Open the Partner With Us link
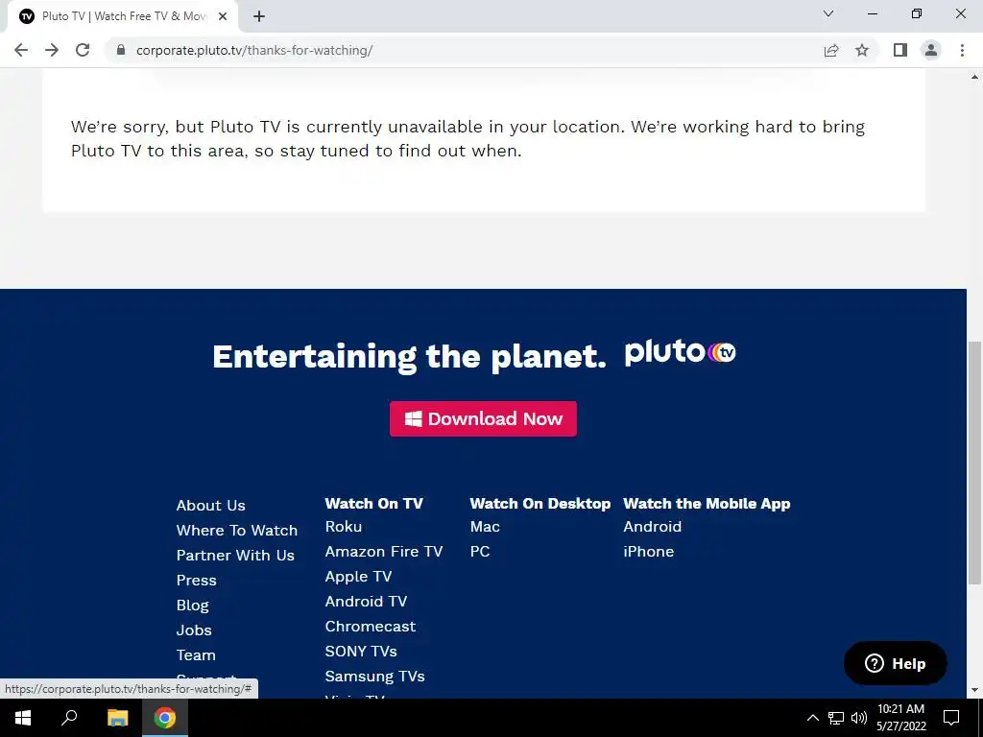This screenshot has width=983, height=737. coord(235,556)
